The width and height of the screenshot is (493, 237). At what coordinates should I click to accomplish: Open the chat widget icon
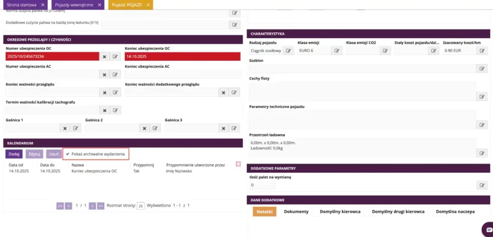[x=486, y=227]
